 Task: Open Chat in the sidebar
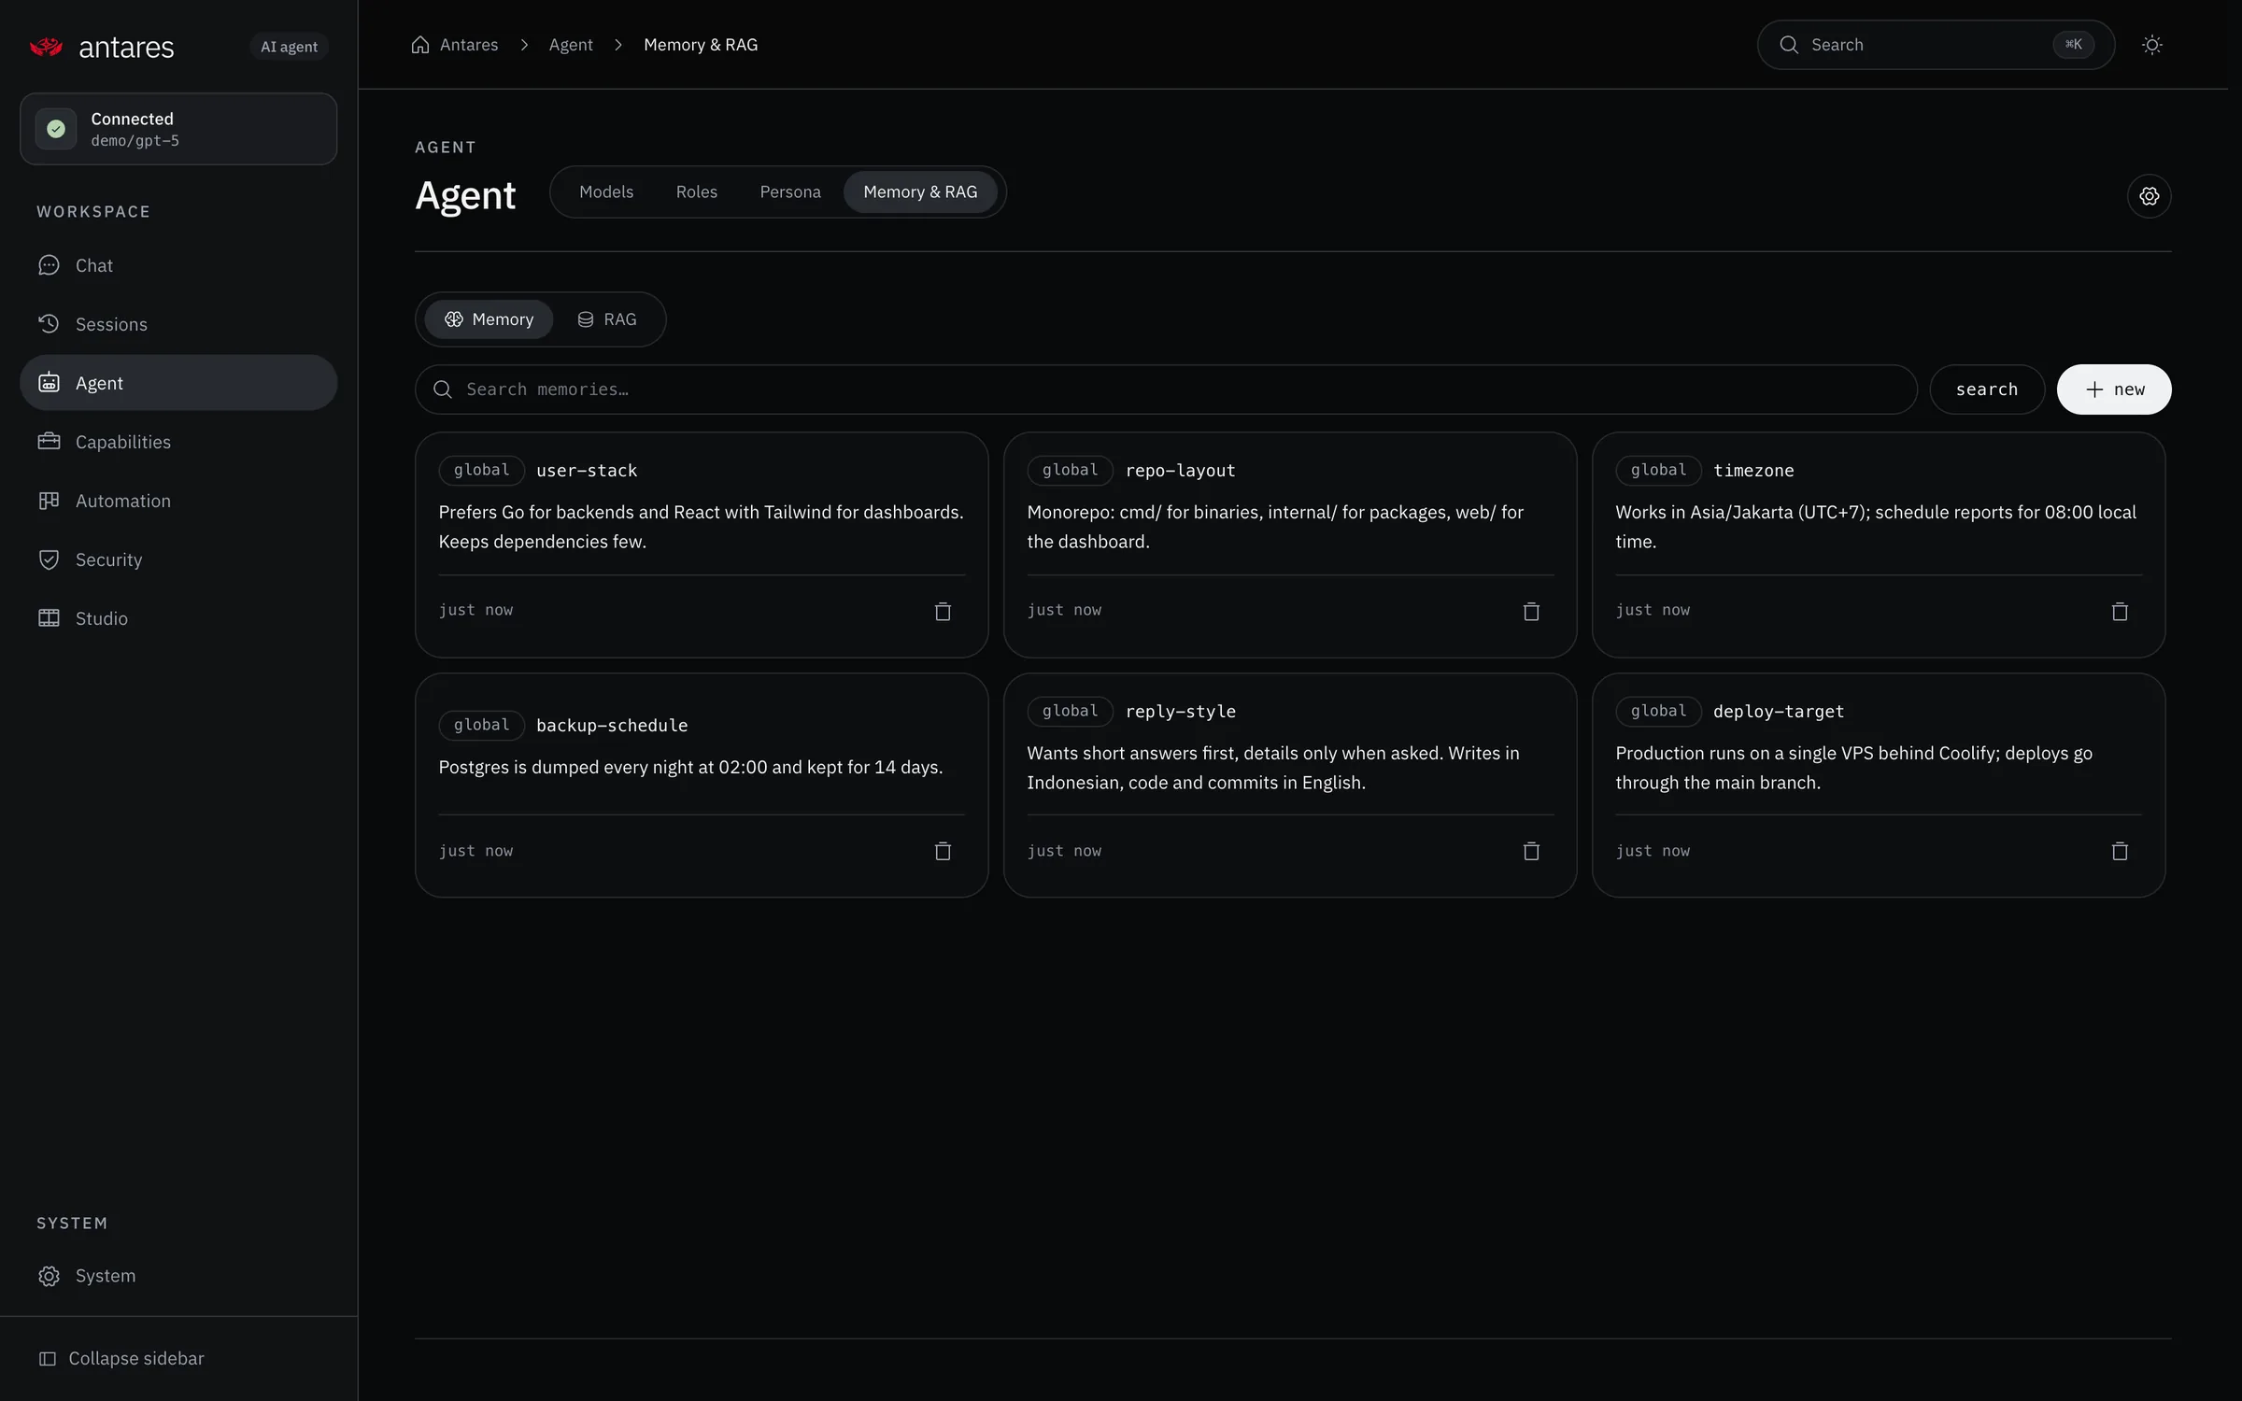178,265
